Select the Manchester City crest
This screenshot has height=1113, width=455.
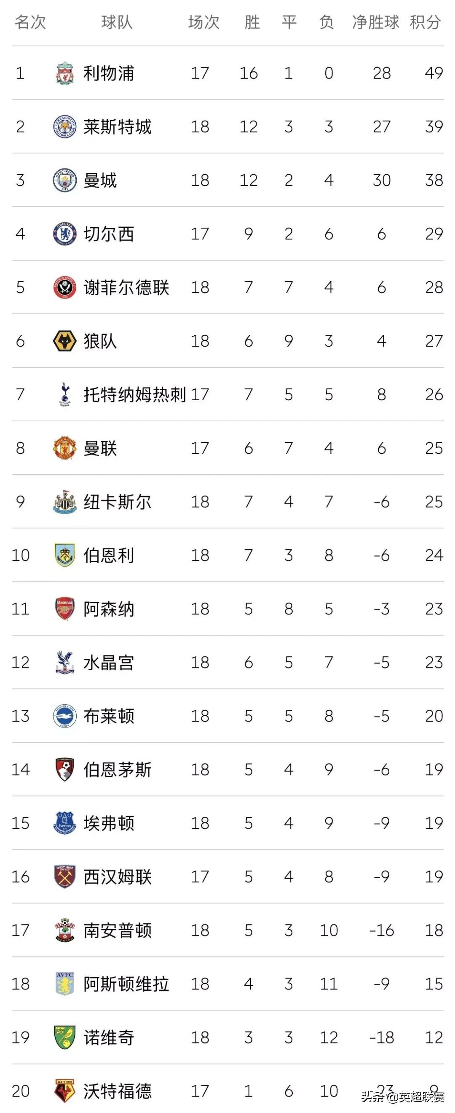tap(65, 180)
